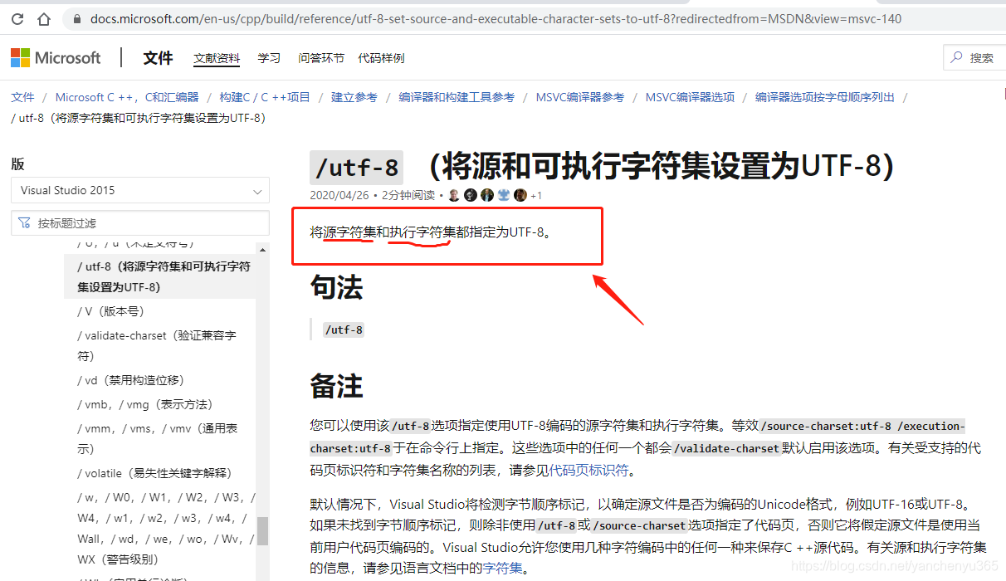Click the sidebar scrollbar up arrow

(263, 249)
